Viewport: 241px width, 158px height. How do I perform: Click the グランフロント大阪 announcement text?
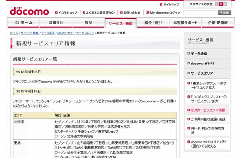click(x=63, y=82)
